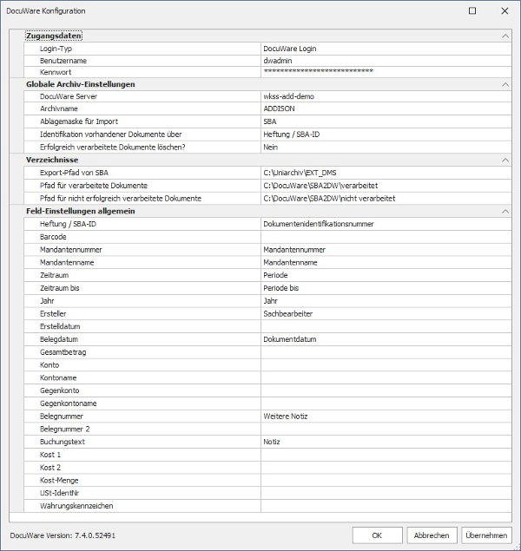This screenshot has height=551, width=521.
Task: Click the Abbrechen button
Action: (x=432, y=535)
